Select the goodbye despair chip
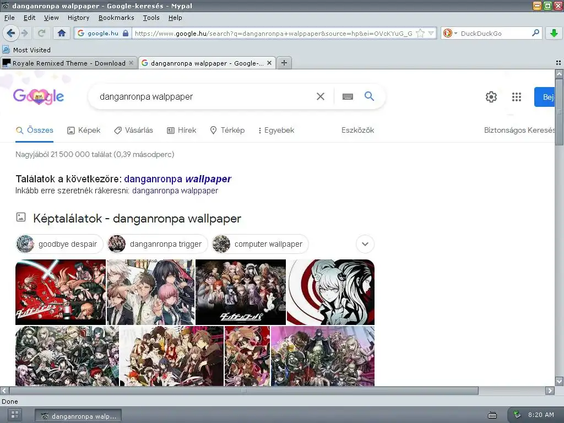 coord(59,244)
